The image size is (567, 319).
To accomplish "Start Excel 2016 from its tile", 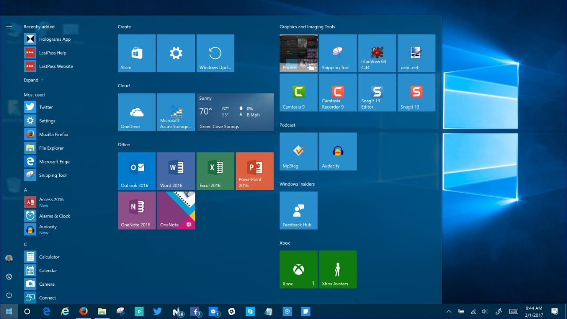I will point(215,171).
